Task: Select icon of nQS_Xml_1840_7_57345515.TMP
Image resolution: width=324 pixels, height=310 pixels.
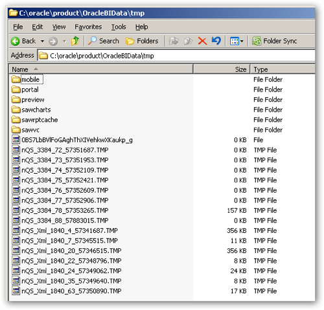Action: (16, 241)
